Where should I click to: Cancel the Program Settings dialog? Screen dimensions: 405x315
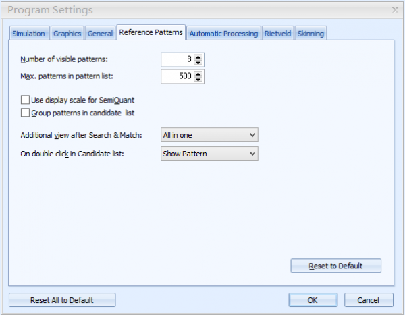(369, 300)
